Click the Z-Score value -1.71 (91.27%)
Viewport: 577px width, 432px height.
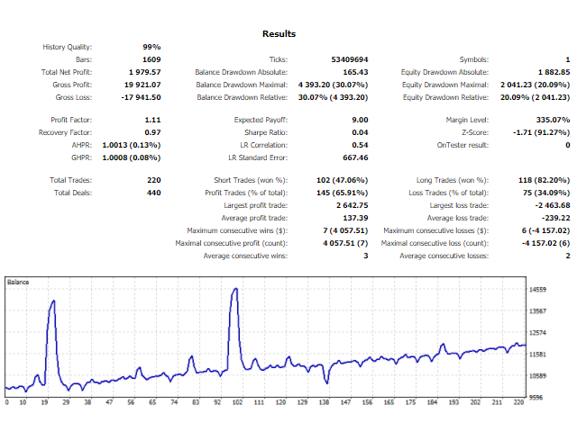pos(539,132)
